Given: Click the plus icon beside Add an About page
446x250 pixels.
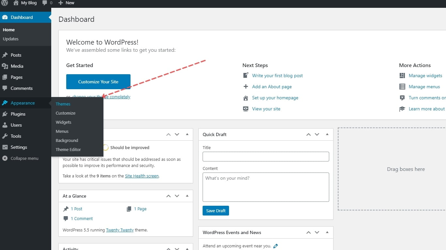Looking at the screenshot, I should (246, 87).
